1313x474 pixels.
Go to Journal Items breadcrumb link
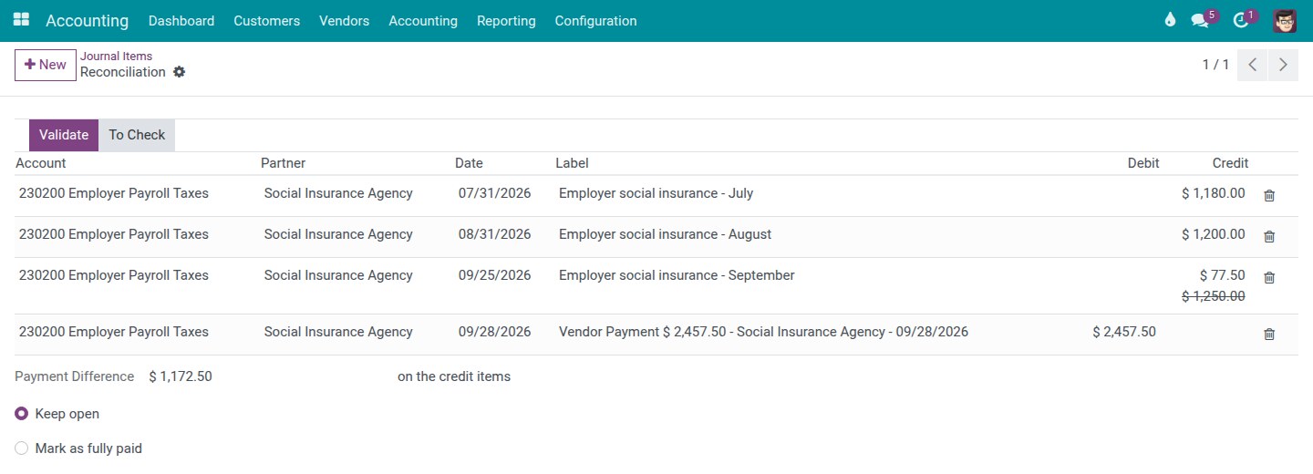(116, 56)
